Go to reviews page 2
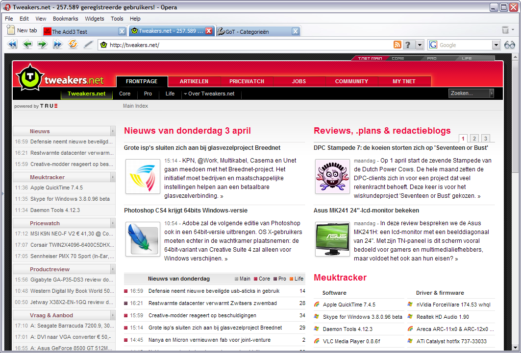Image resolution: width=521 pixels, height=353 pixels. coord(474,139)
